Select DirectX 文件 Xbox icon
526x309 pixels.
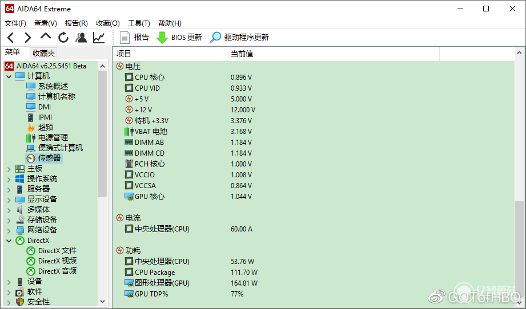pyautogui.click(x=31, y=251)
